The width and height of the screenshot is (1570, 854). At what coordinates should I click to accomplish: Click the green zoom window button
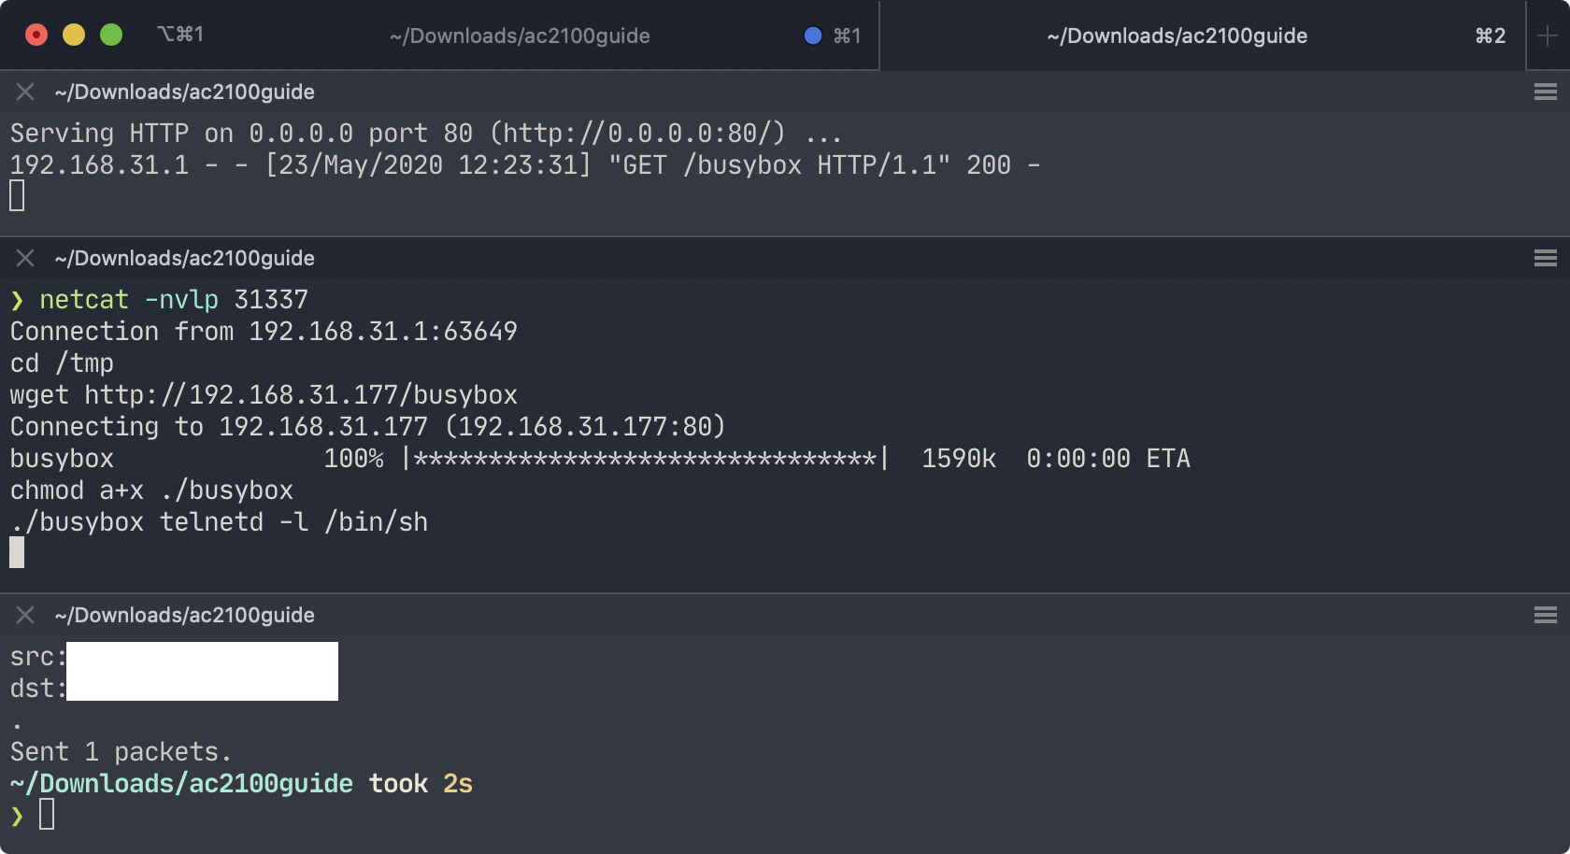[x=111, y=35]
